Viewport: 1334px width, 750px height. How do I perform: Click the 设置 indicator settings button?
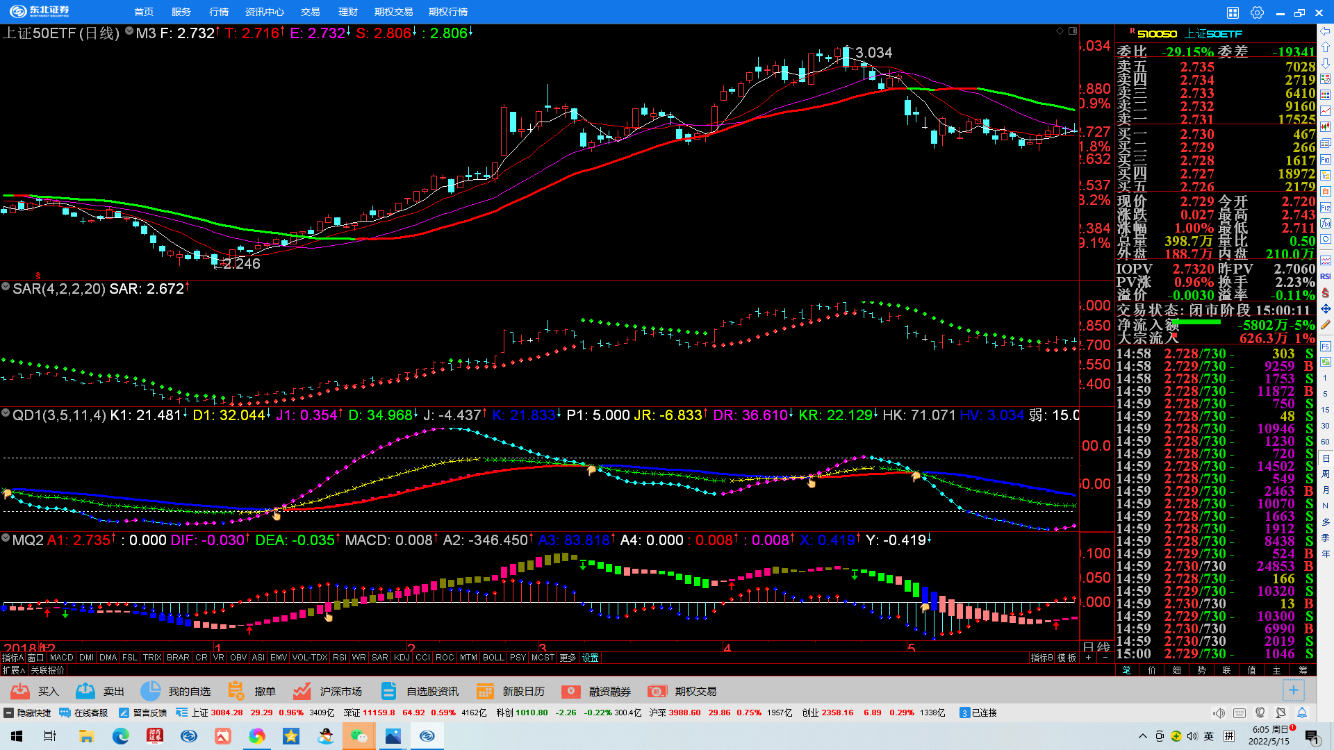(591, 658)
